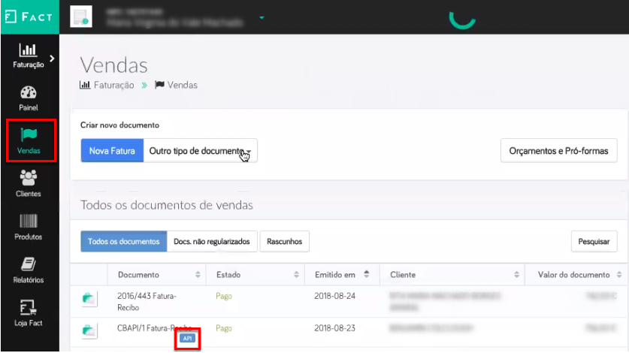629x353 pixels.
Task: Open the company account dropdown arrow
Action: 262,17
